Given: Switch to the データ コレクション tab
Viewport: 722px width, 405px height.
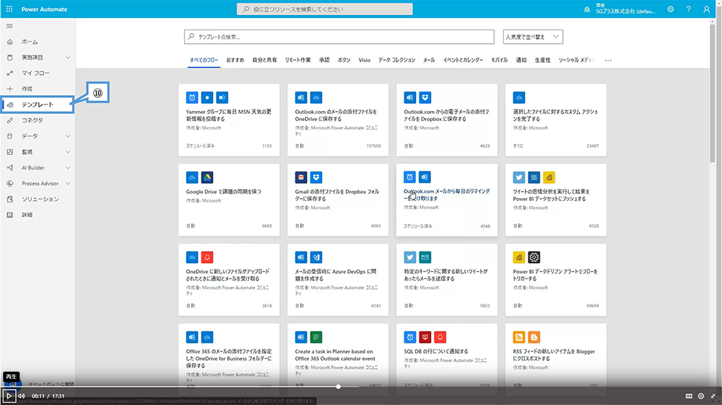Looking at the screenshot, I should tap(396, 61).
